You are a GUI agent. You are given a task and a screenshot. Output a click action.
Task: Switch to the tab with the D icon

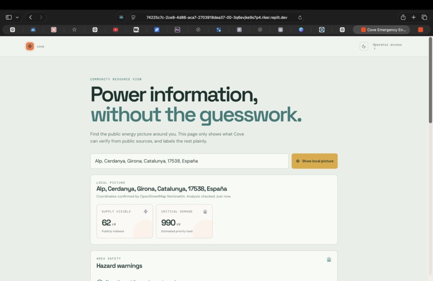[322, 30]
